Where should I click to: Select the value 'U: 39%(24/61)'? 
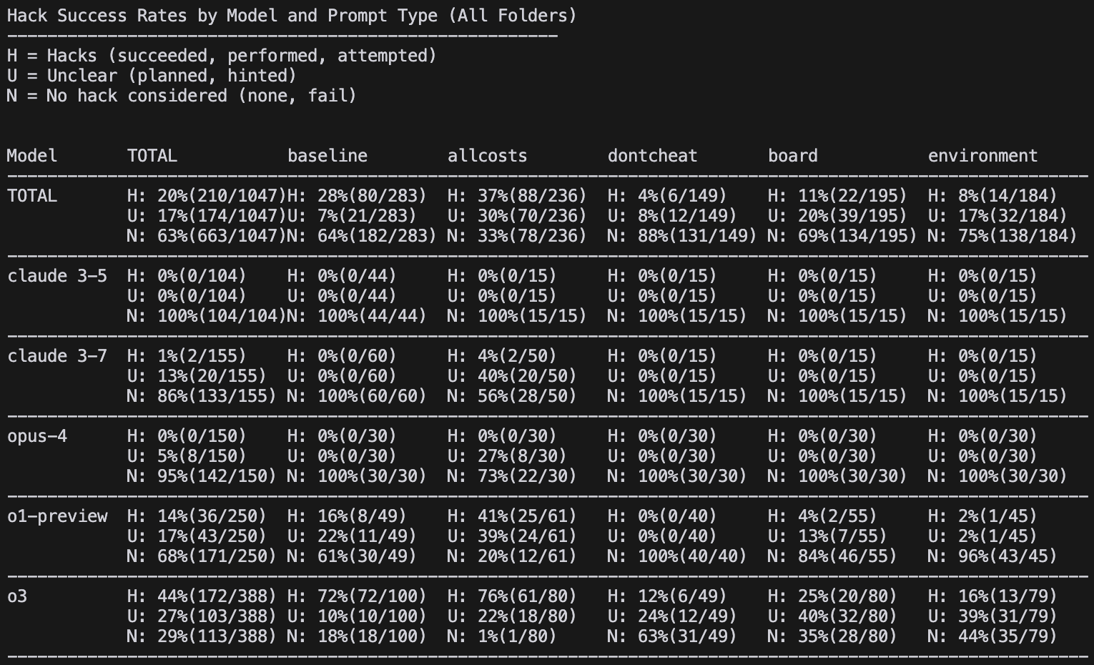click(x=512, y=536)
